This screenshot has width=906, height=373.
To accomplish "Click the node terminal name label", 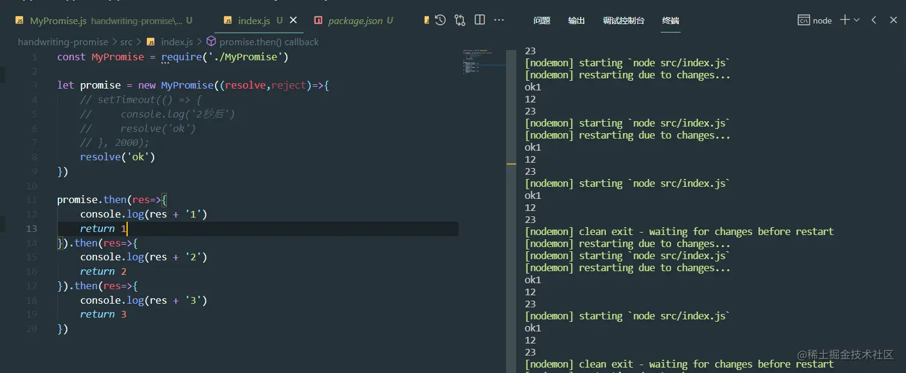I will pos(822,20).
